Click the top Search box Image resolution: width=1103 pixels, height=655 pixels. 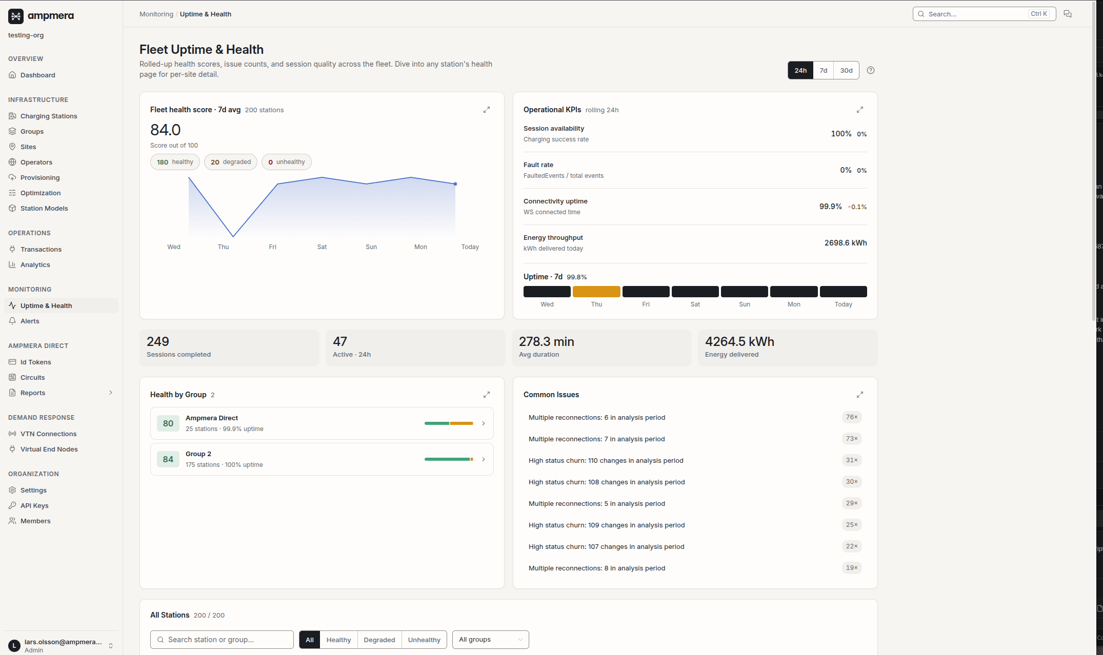point(984,14)
